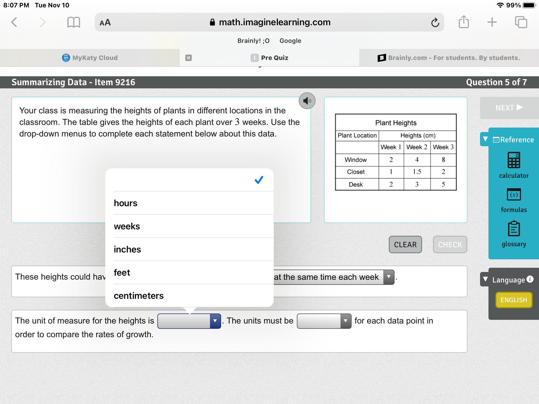Tap the Safari share icon

(x=463, y=22)
